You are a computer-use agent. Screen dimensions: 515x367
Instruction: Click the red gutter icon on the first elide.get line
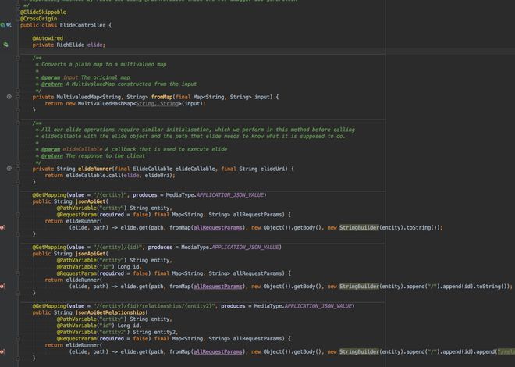pyautogui.click(x=2, y=227)
